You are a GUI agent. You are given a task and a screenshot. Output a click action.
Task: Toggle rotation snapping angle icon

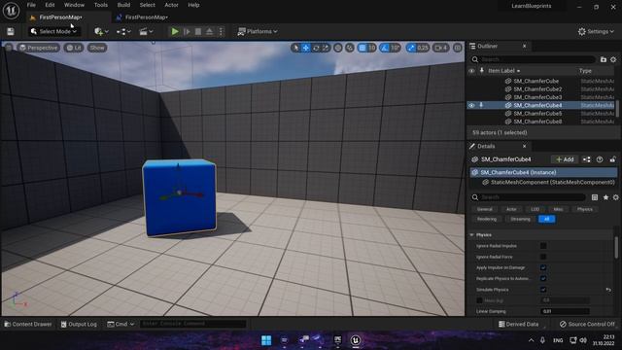pos(385,48)
